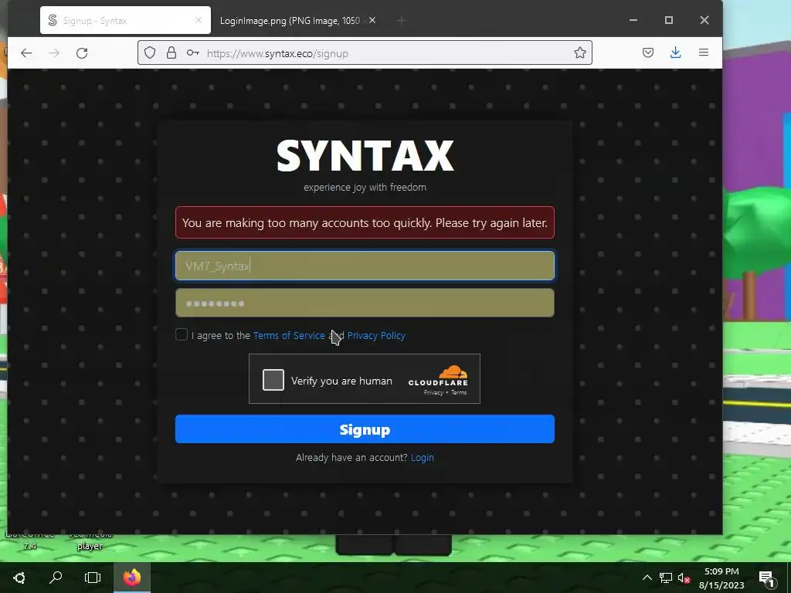Click the too many accounts error message
Image resolution: width=791 pixels, height=593 pixels.
(x=365, y=222)
